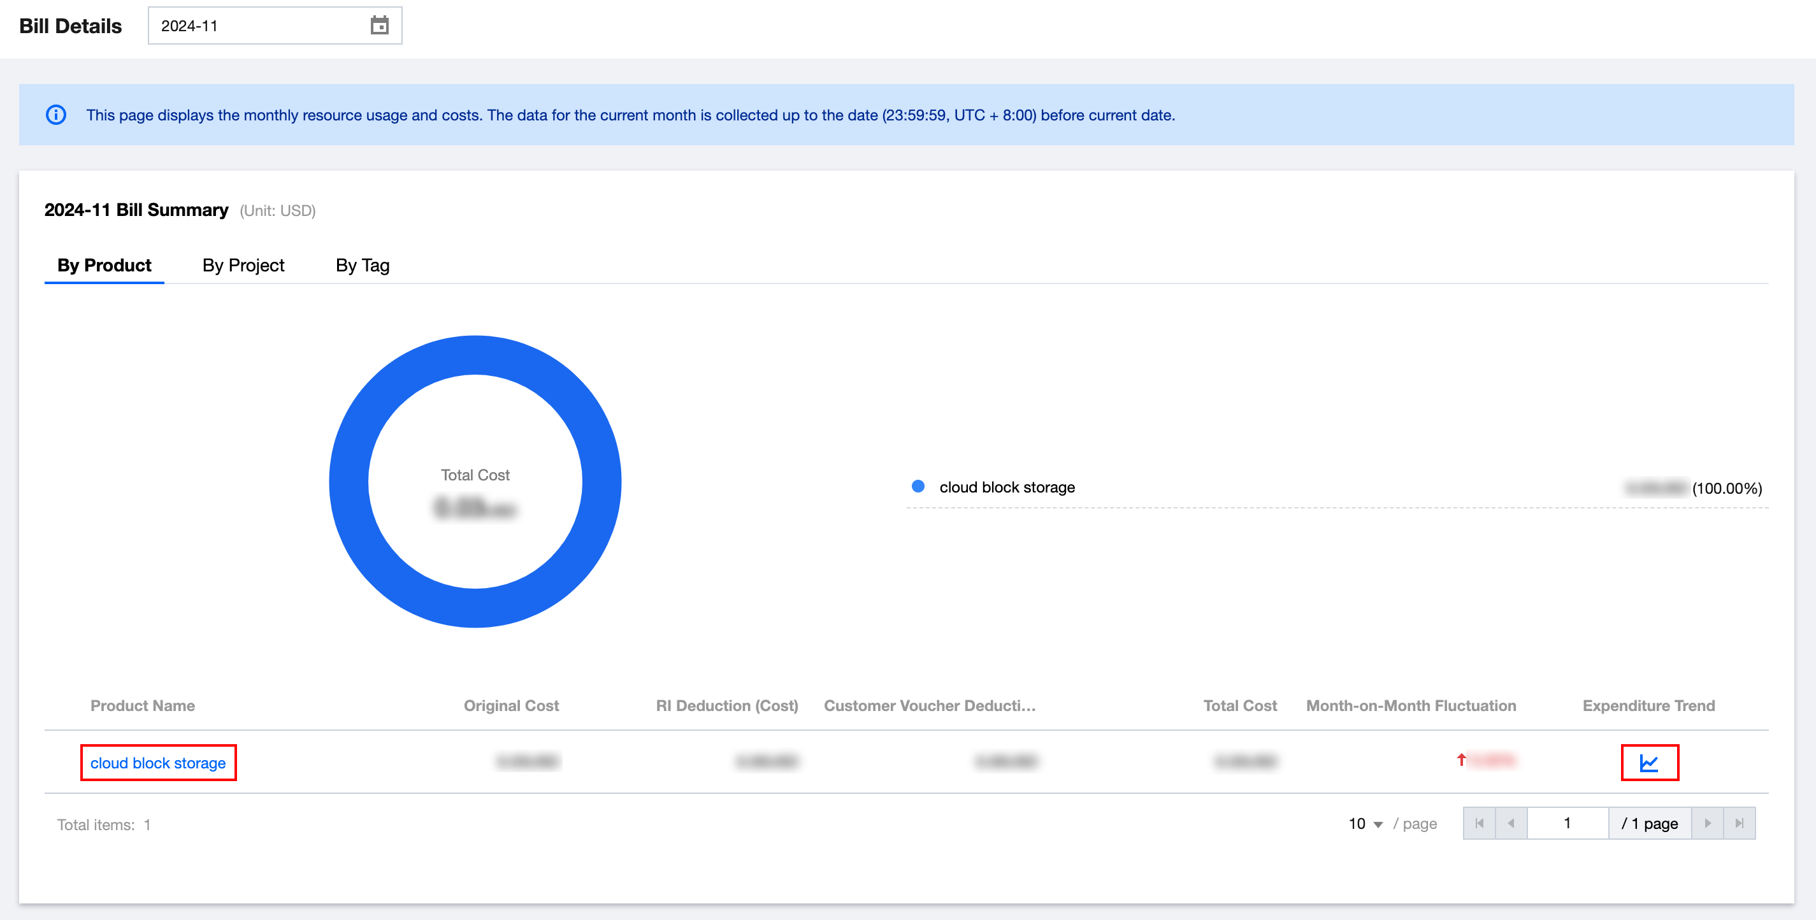The image size is (1816, 920).
Task: Open expenditure trend chart icon
Action: tap(1649, 762)
